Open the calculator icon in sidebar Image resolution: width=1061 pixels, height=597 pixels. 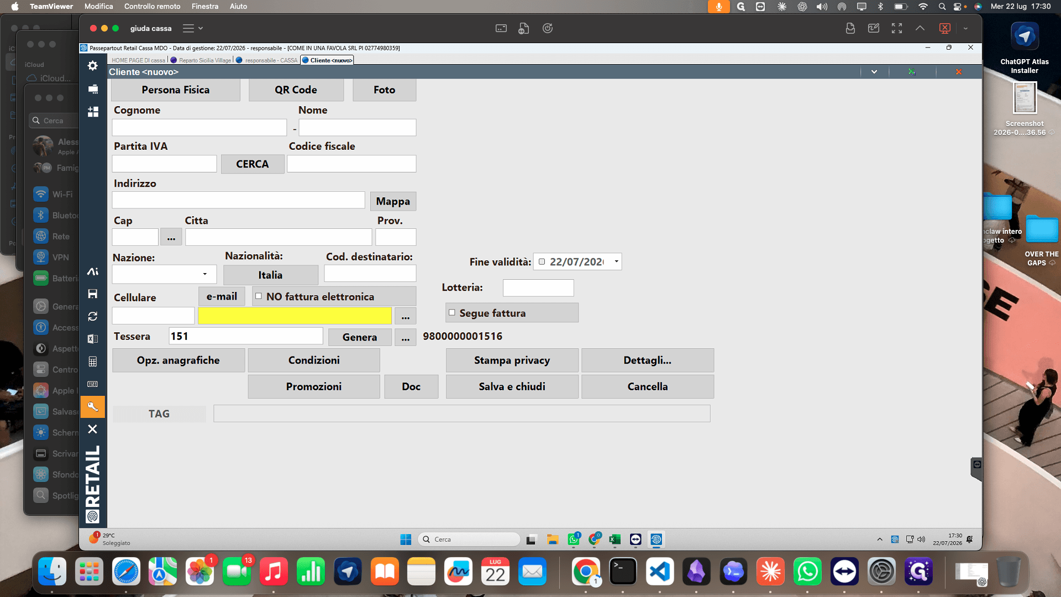93,362
